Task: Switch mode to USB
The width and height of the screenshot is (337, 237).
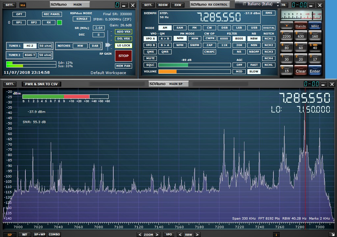Action: pos(254,28)
